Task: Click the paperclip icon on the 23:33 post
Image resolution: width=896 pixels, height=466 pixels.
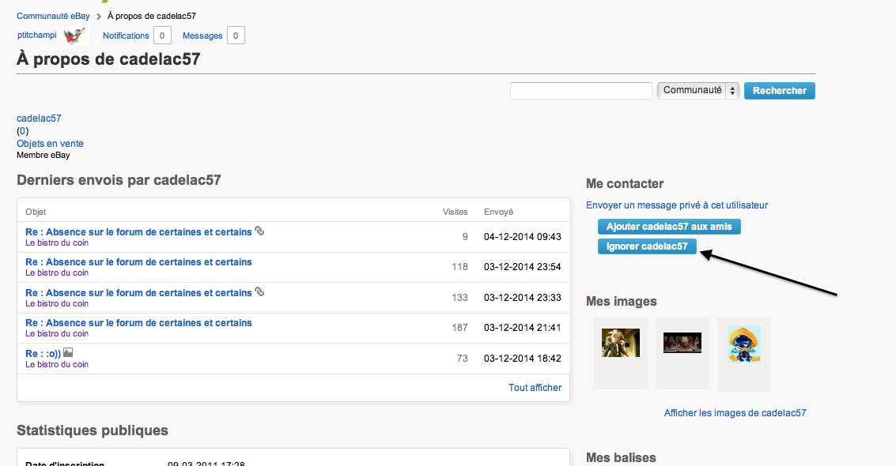Action: pyautogui.click(x=259, y=291)
